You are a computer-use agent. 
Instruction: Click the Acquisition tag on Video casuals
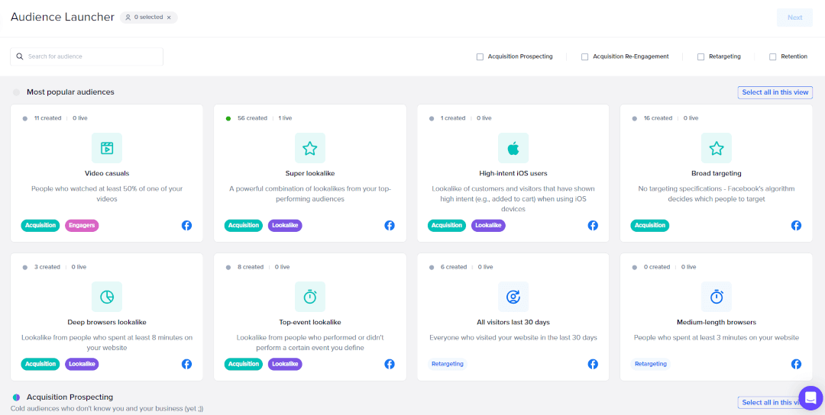click(40, 225)
